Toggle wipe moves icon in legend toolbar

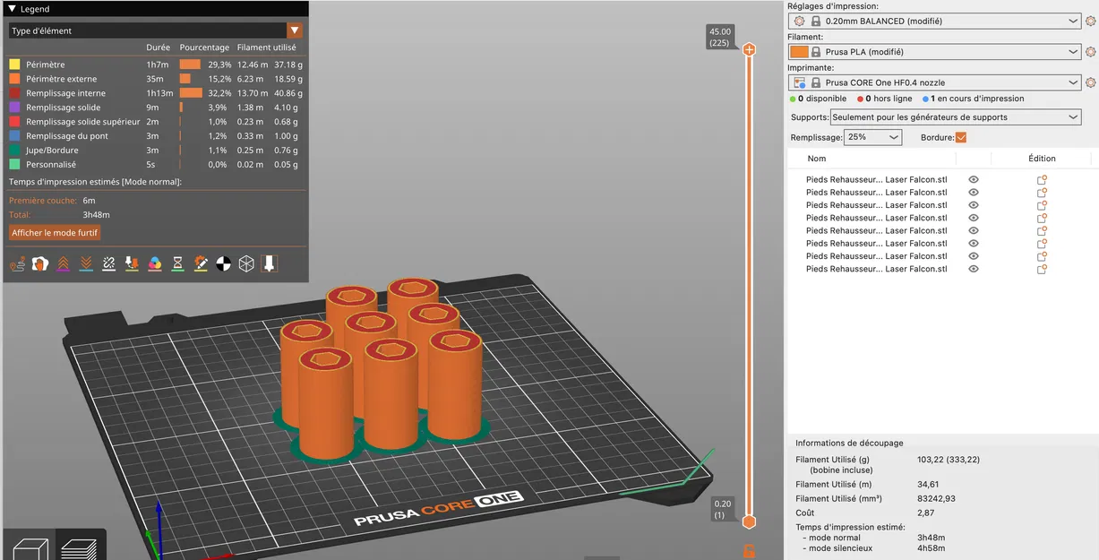click(x=39, y=263)
